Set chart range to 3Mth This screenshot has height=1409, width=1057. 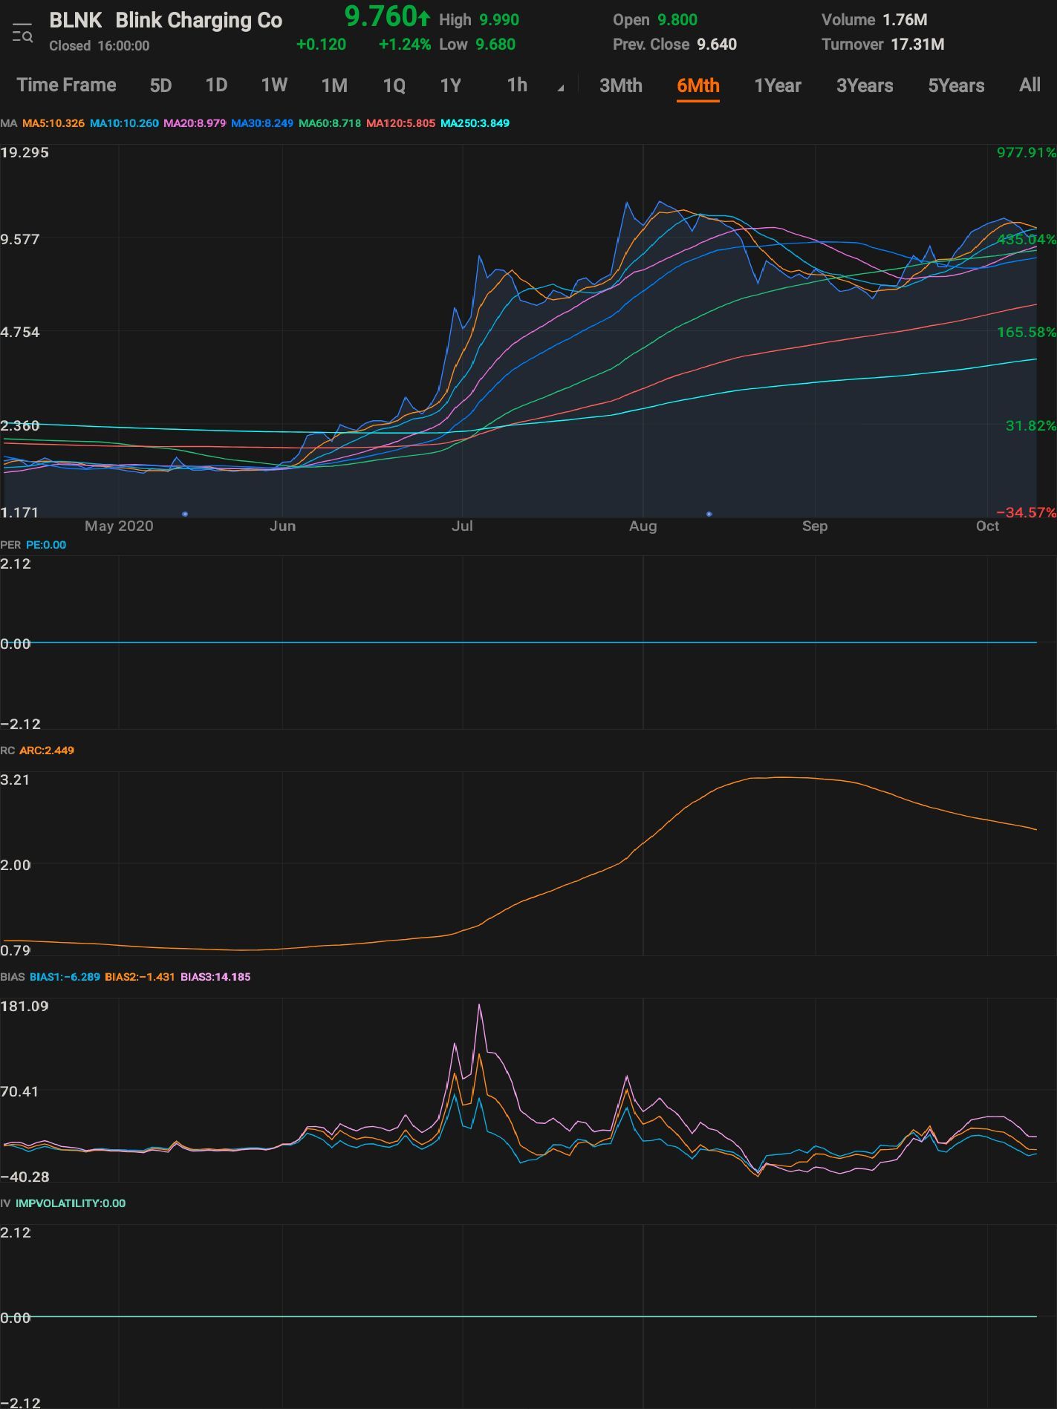point(621,85)
